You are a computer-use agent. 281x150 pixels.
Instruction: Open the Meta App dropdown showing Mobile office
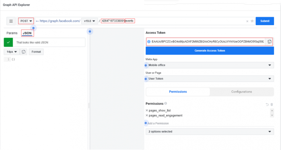(x=210, y=65)
